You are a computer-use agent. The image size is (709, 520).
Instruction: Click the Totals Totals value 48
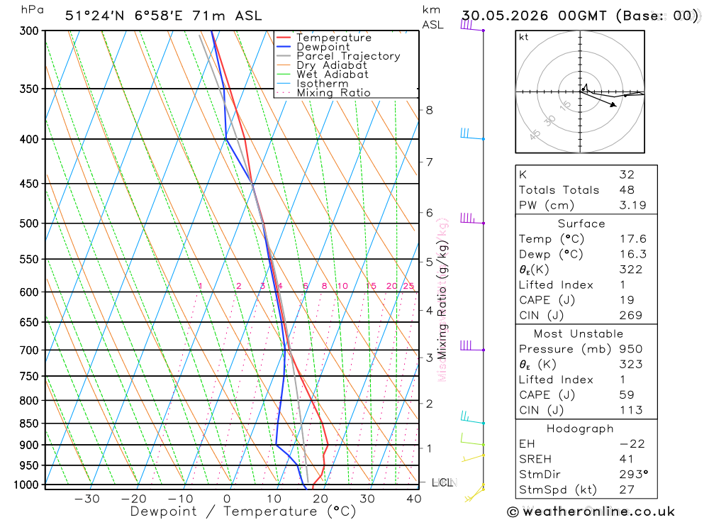[x=627, y=190]
